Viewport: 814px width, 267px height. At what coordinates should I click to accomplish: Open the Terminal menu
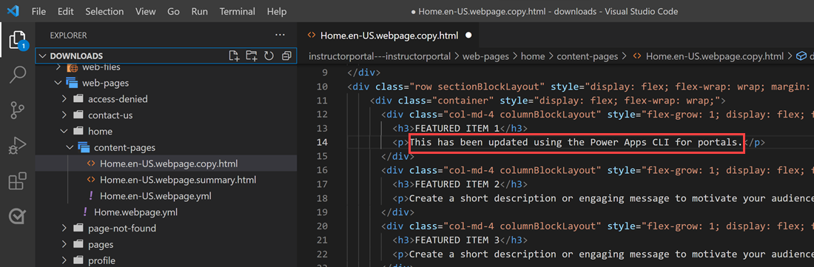[x=238, y=11]
